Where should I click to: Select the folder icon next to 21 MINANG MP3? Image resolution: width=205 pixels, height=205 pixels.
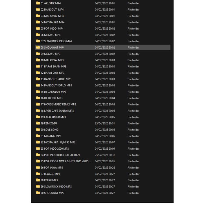[38, 136]
